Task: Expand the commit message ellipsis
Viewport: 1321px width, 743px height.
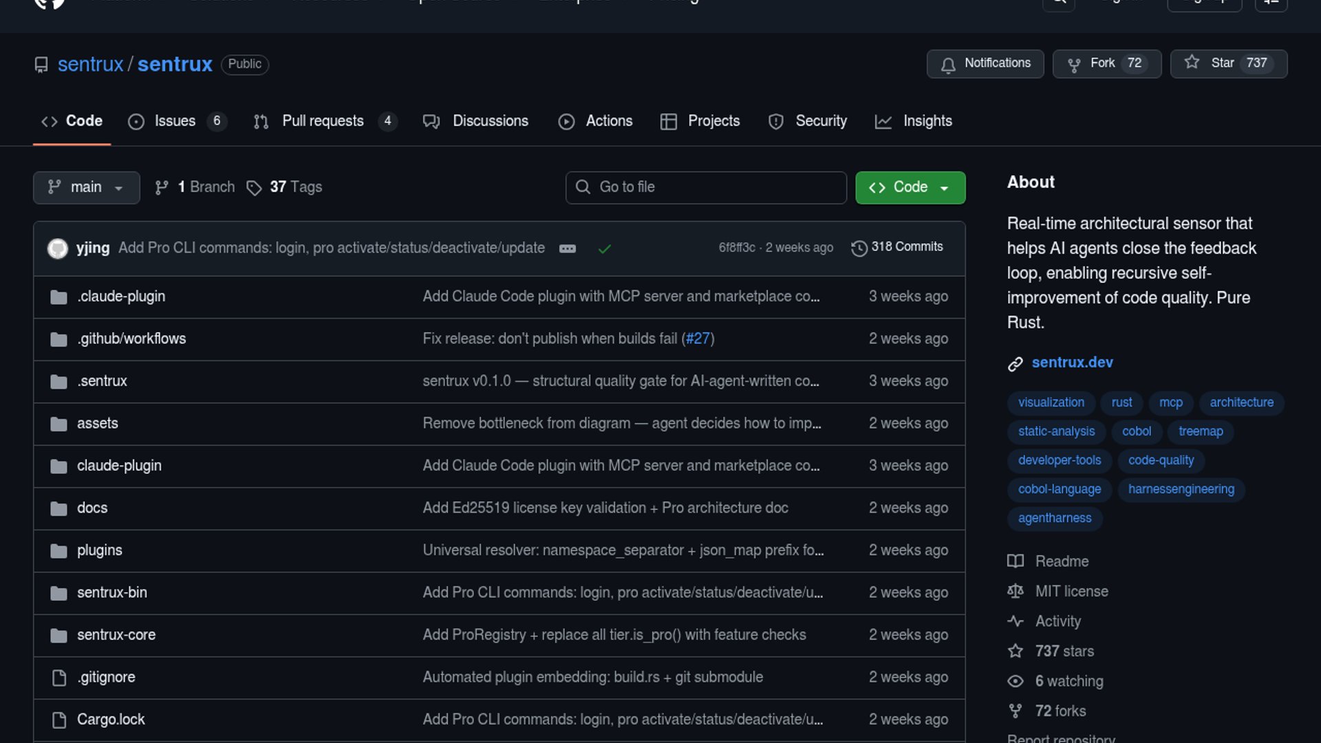Action: tap(567, 248)
